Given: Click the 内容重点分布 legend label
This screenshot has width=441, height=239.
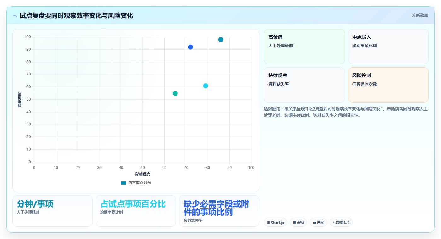Looking at the screenshot, I should (x=139, y=183).
